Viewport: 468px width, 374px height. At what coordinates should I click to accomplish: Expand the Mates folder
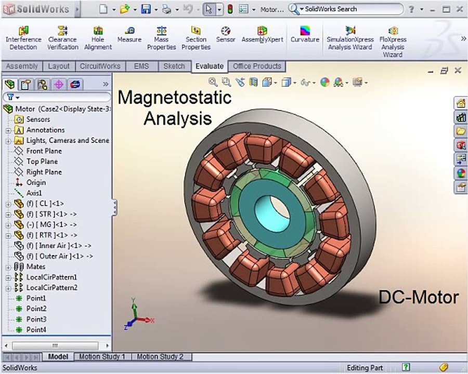pos(8,267)
